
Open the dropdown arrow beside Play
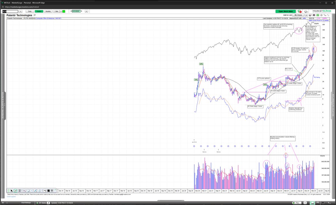pyautogui.click(x=305, y=203)
